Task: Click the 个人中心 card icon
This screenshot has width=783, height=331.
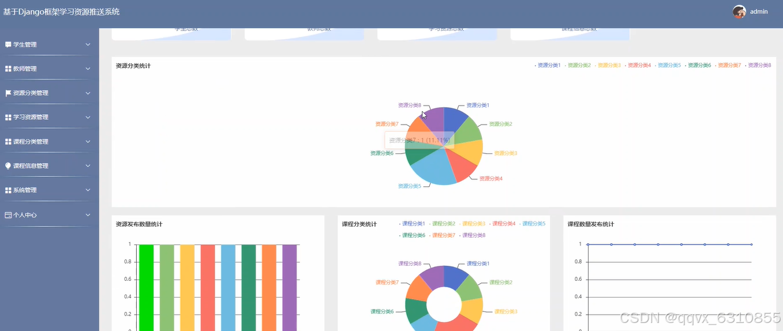Action: point(8,215)
